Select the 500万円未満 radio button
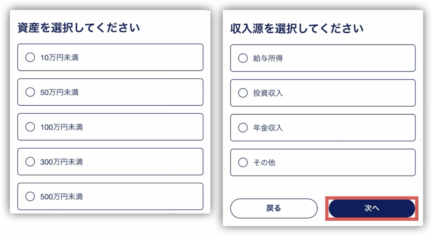433x236 pixels. tap(30, 196)
